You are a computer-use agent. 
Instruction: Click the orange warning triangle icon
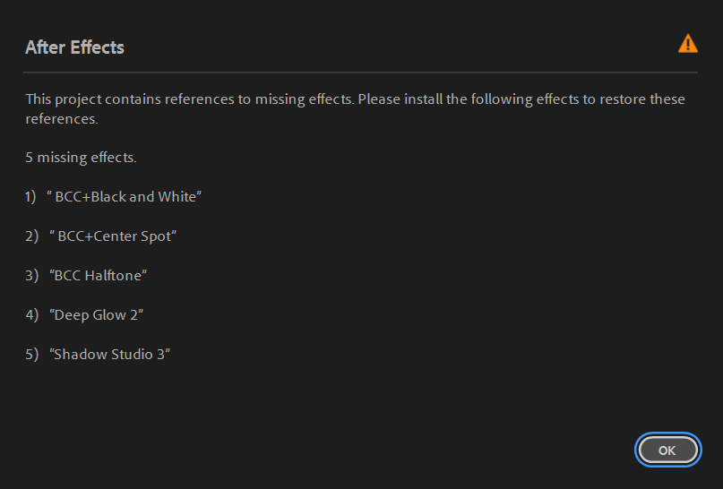pos(687,43)
